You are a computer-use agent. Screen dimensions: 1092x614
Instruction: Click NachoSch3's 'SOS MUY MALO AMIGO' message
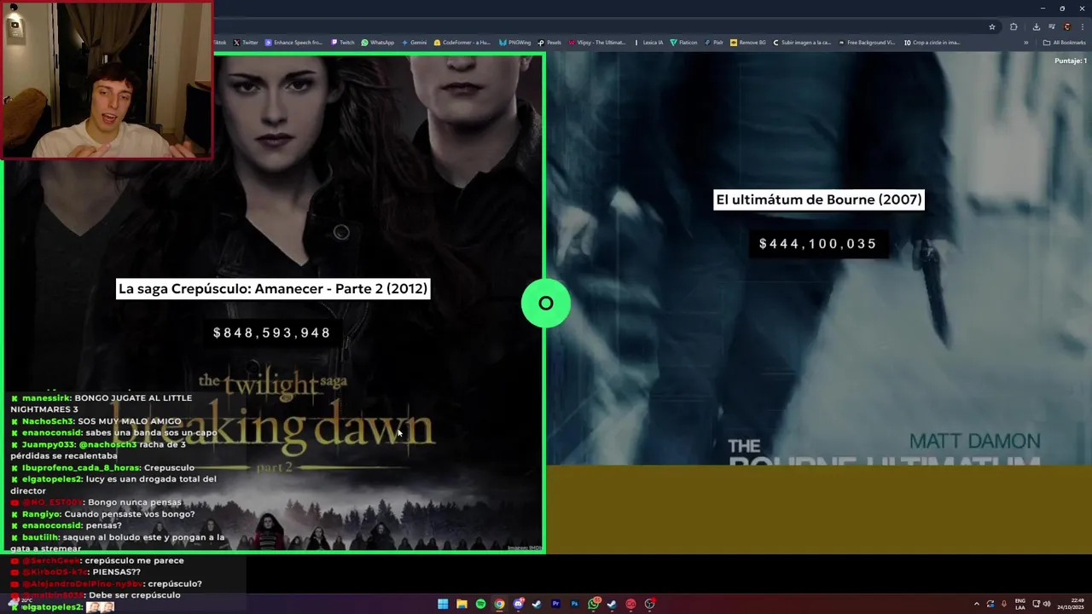click(96, 421)
